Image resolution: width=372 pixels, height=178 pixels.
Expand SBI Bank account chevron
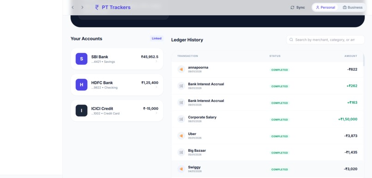tap(156, 61)
